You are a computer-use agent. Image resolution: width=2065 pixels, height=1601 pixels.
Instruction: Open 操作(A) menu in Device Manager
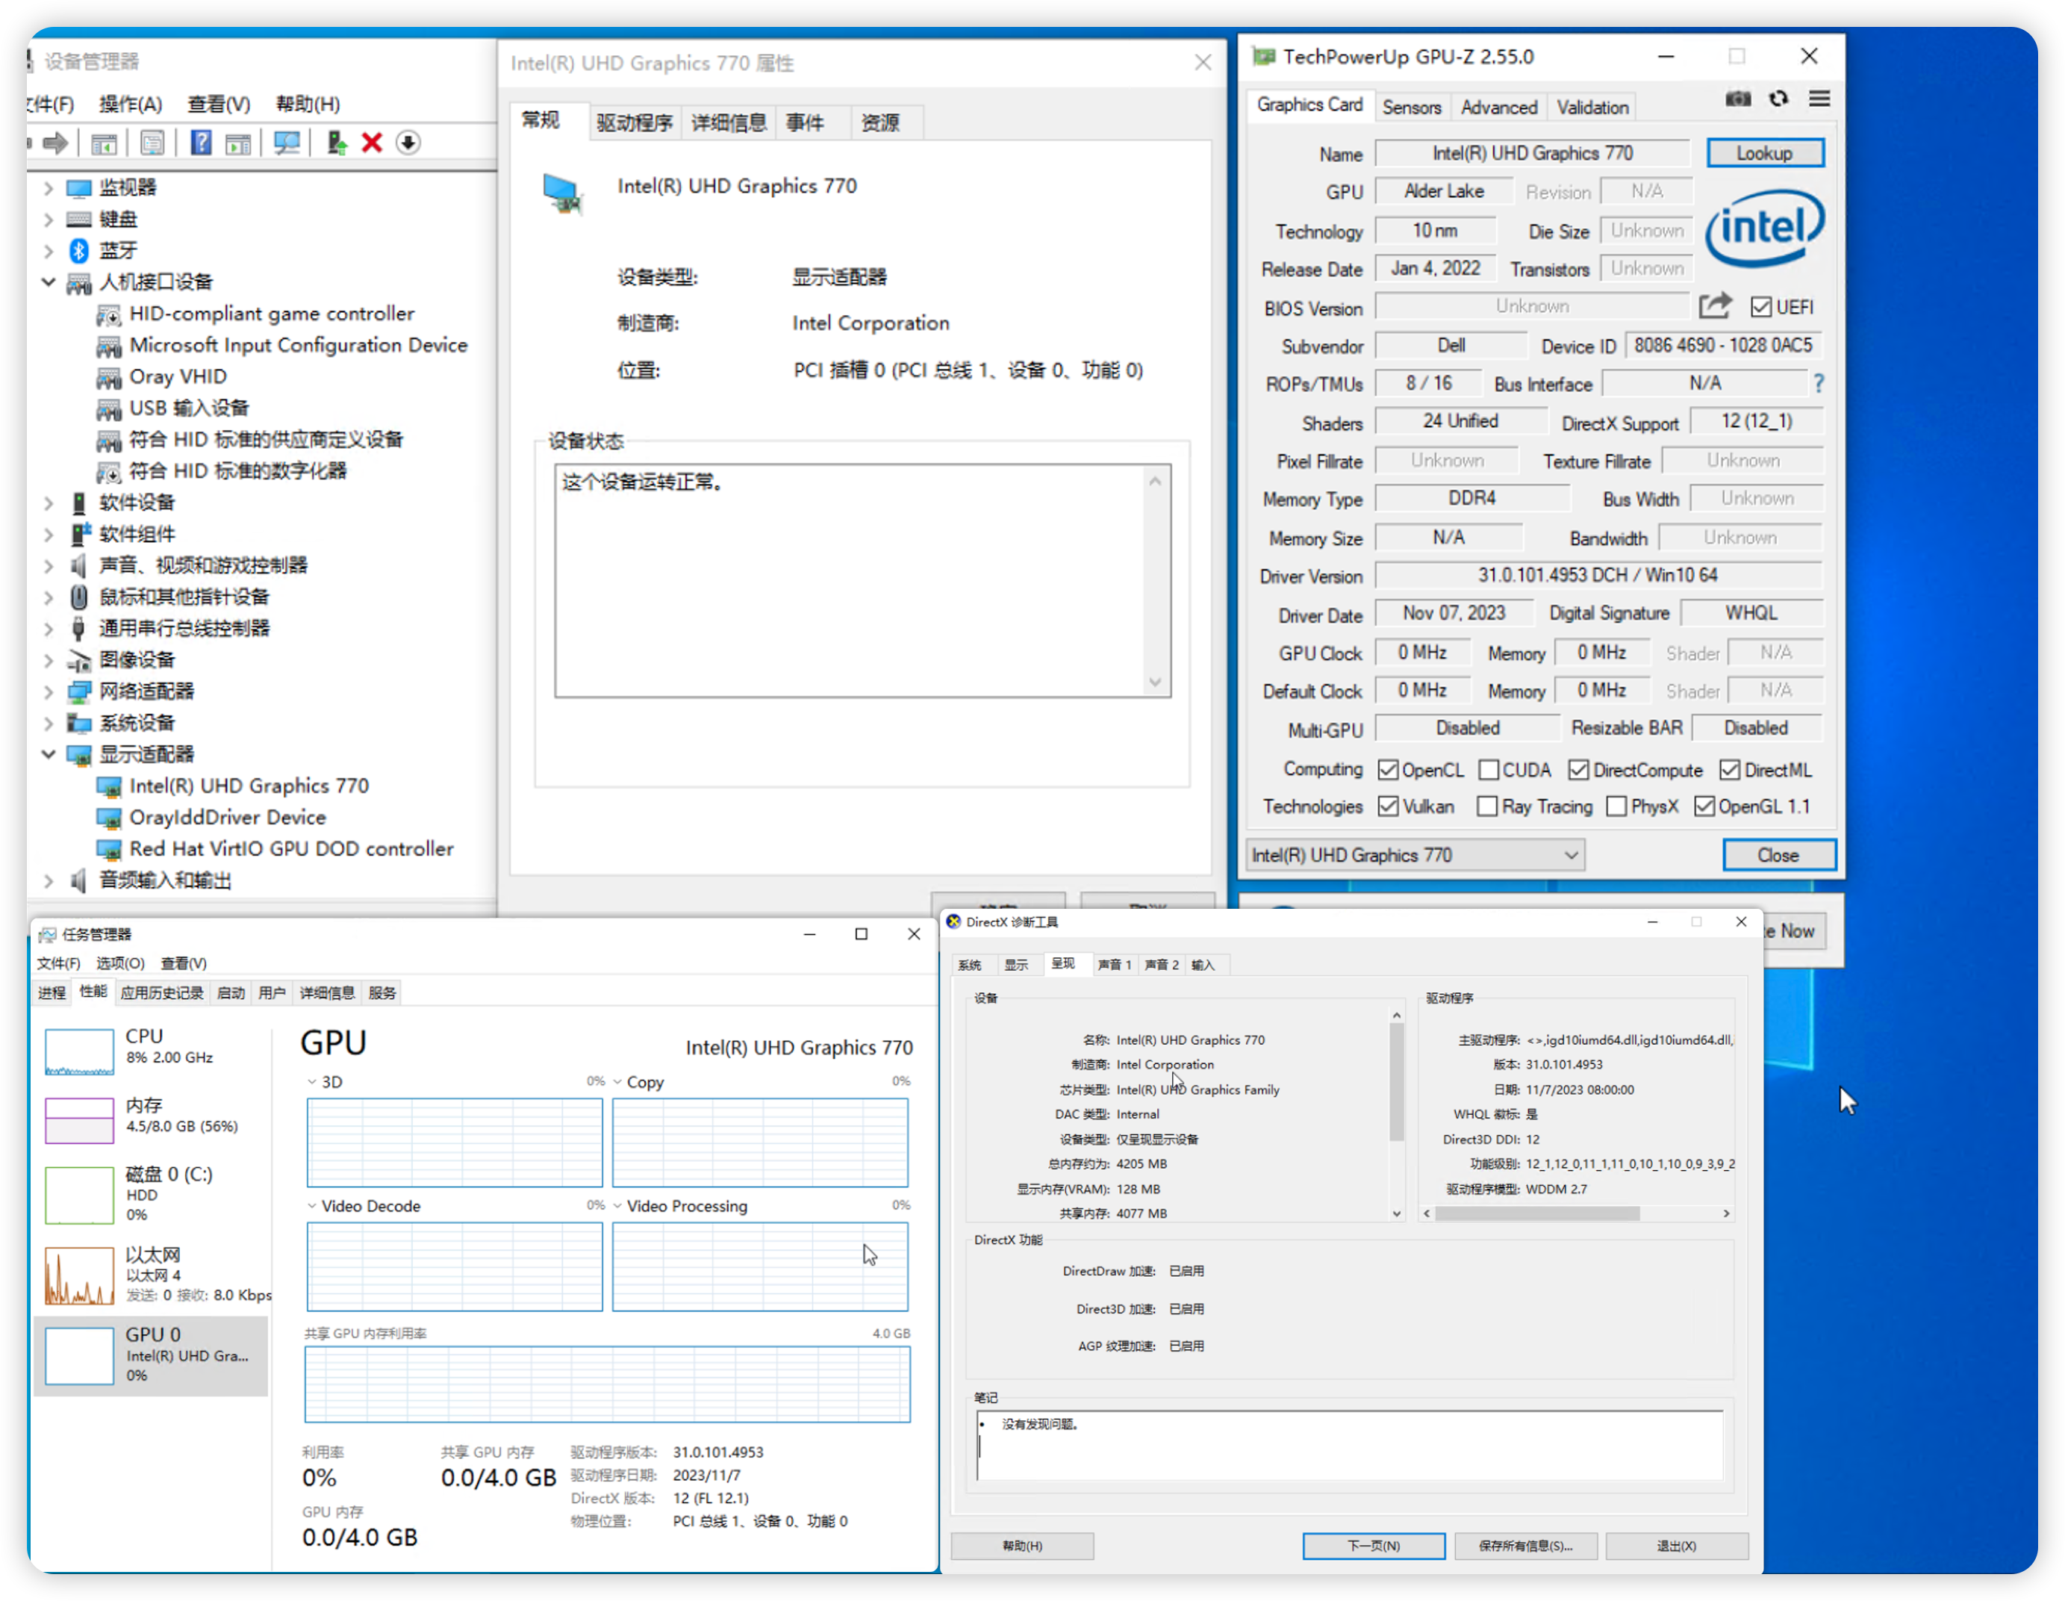pyautogui.click(x=131, y=104)
